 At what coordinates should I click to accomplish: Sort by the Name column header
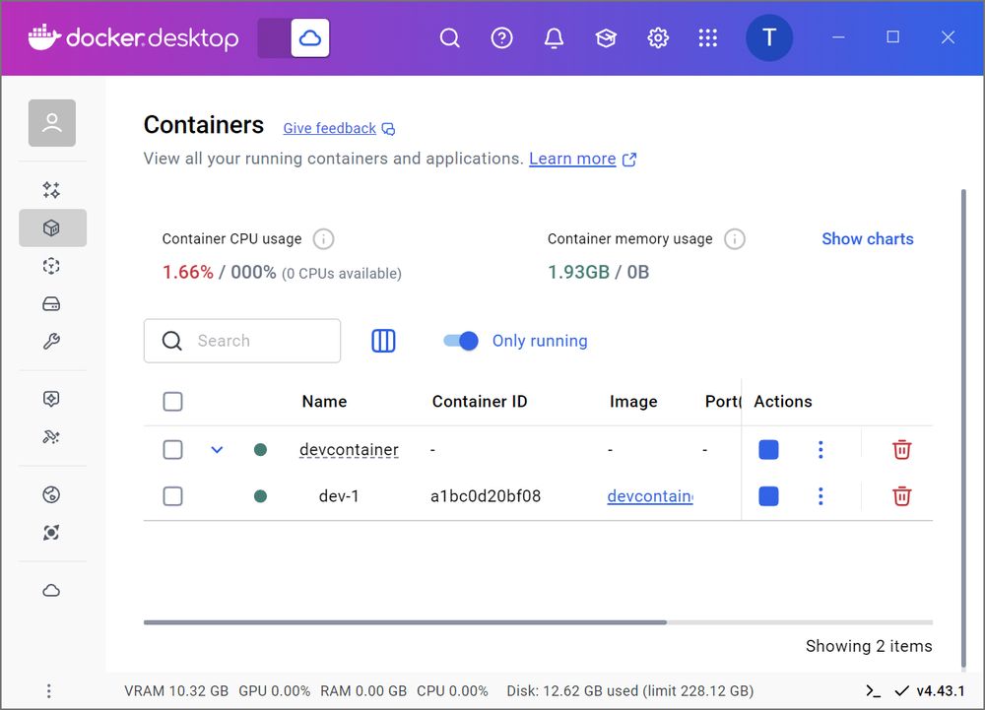[x=324, y=402]
